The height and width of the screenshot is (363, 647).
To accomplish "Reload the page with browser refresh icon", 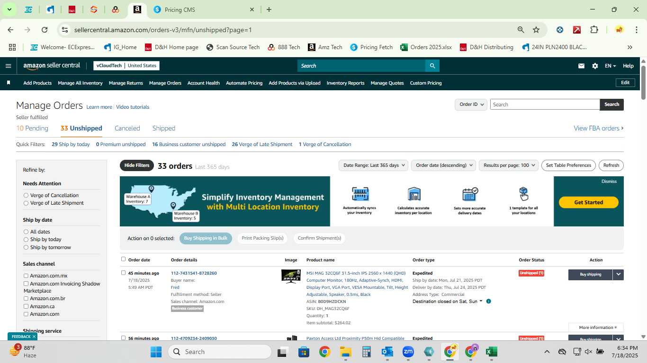I will click(45, 30).
